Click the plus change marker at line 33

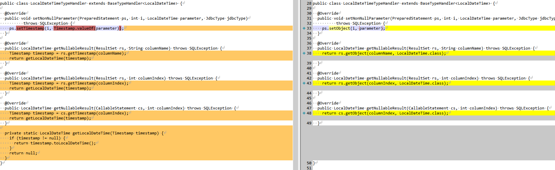(x=304, y=28)
